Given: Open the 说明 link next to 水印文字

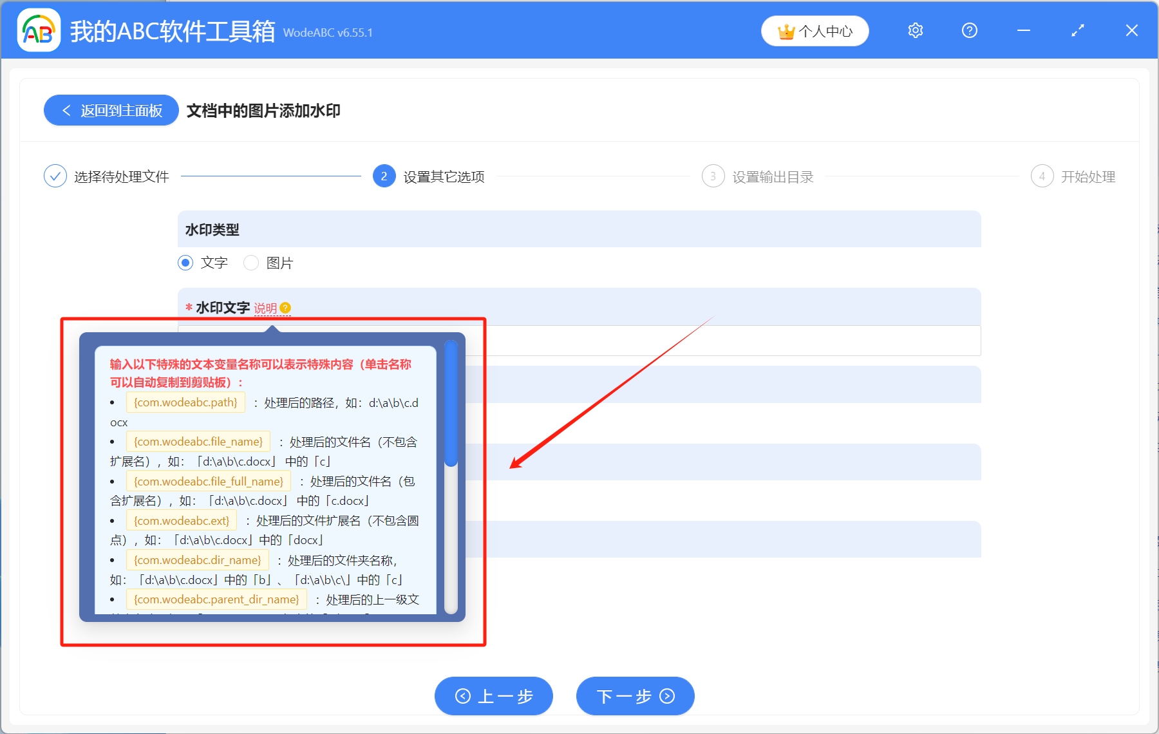Looking at the screenshot, I should [266, 308].
